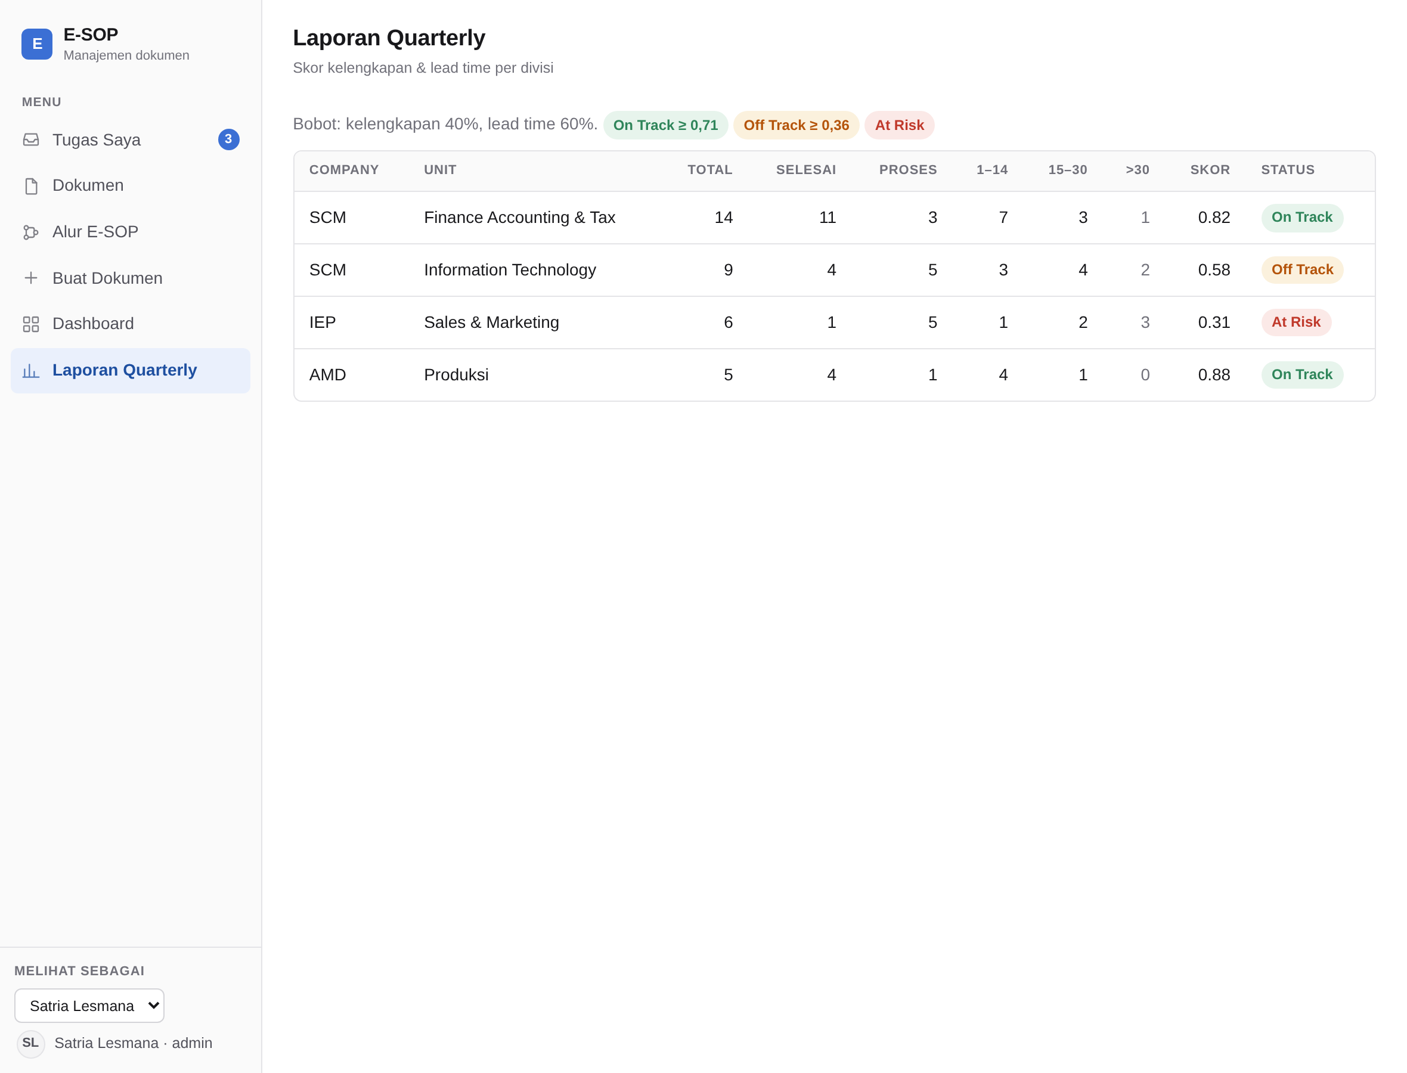
Task: Click the 0.31 score value
Action: click(1213, 322)
